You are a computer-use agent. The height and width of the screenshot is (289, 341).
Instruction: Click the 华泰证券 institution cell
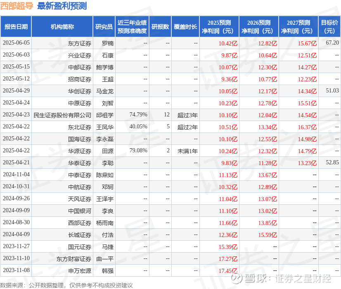point(79,163)
